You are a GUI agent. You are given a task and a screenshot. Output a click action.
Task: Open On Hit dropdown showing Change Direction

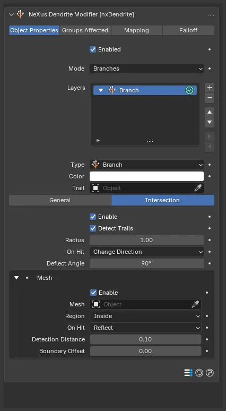pyautogui.click(x=146, y=252)
